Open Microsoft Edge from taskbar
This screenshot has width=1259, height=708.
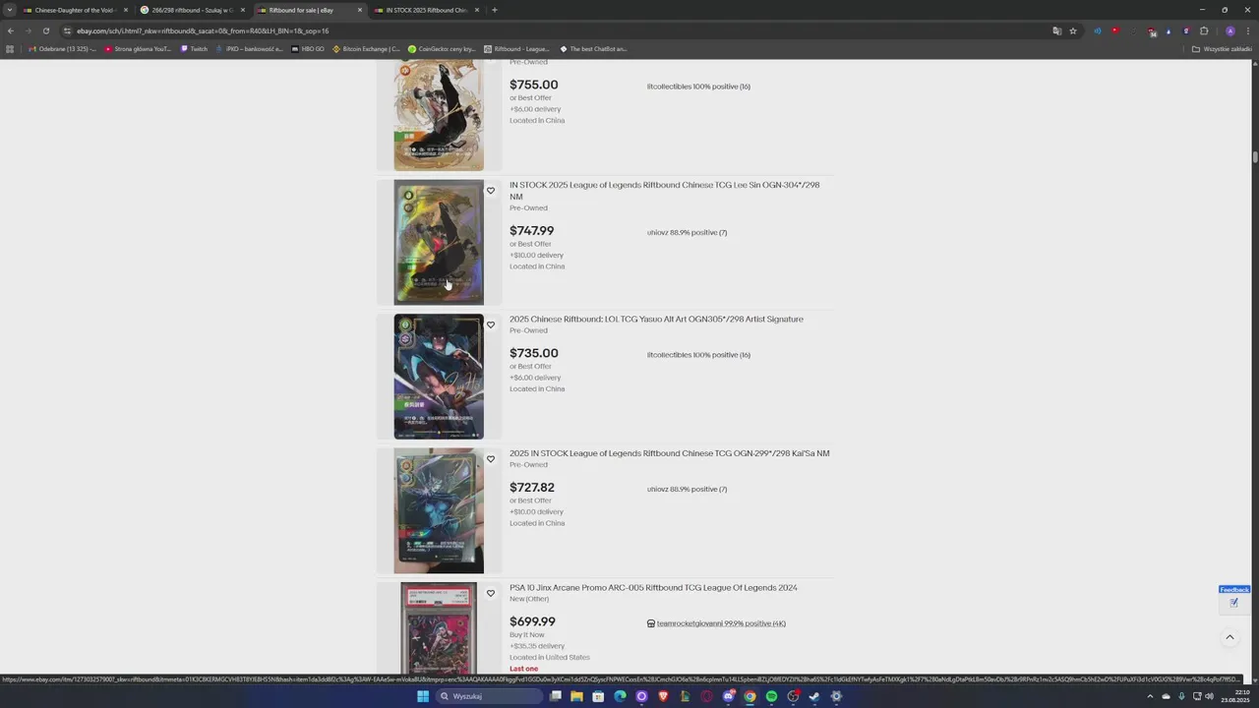point(620,696)
